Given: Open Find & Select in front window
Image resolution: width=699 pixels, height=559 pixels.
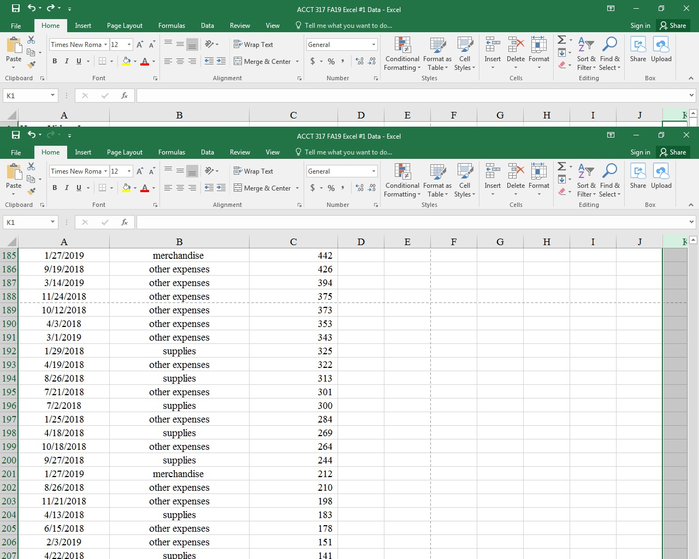Looking at the screenshot, I should (x=609, y=180).
